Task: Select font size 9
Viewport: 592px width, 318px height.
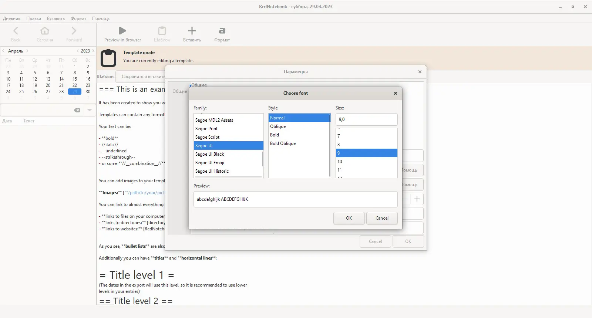Action: click(x=366, y=153)
